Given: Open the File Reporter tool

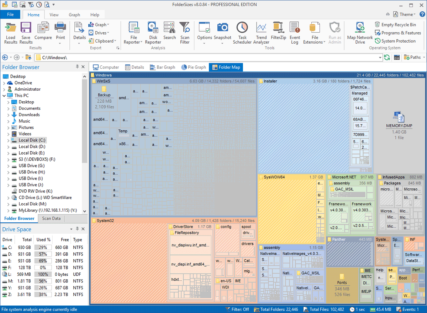Looking at the screenshot, I should click(133, 33).
